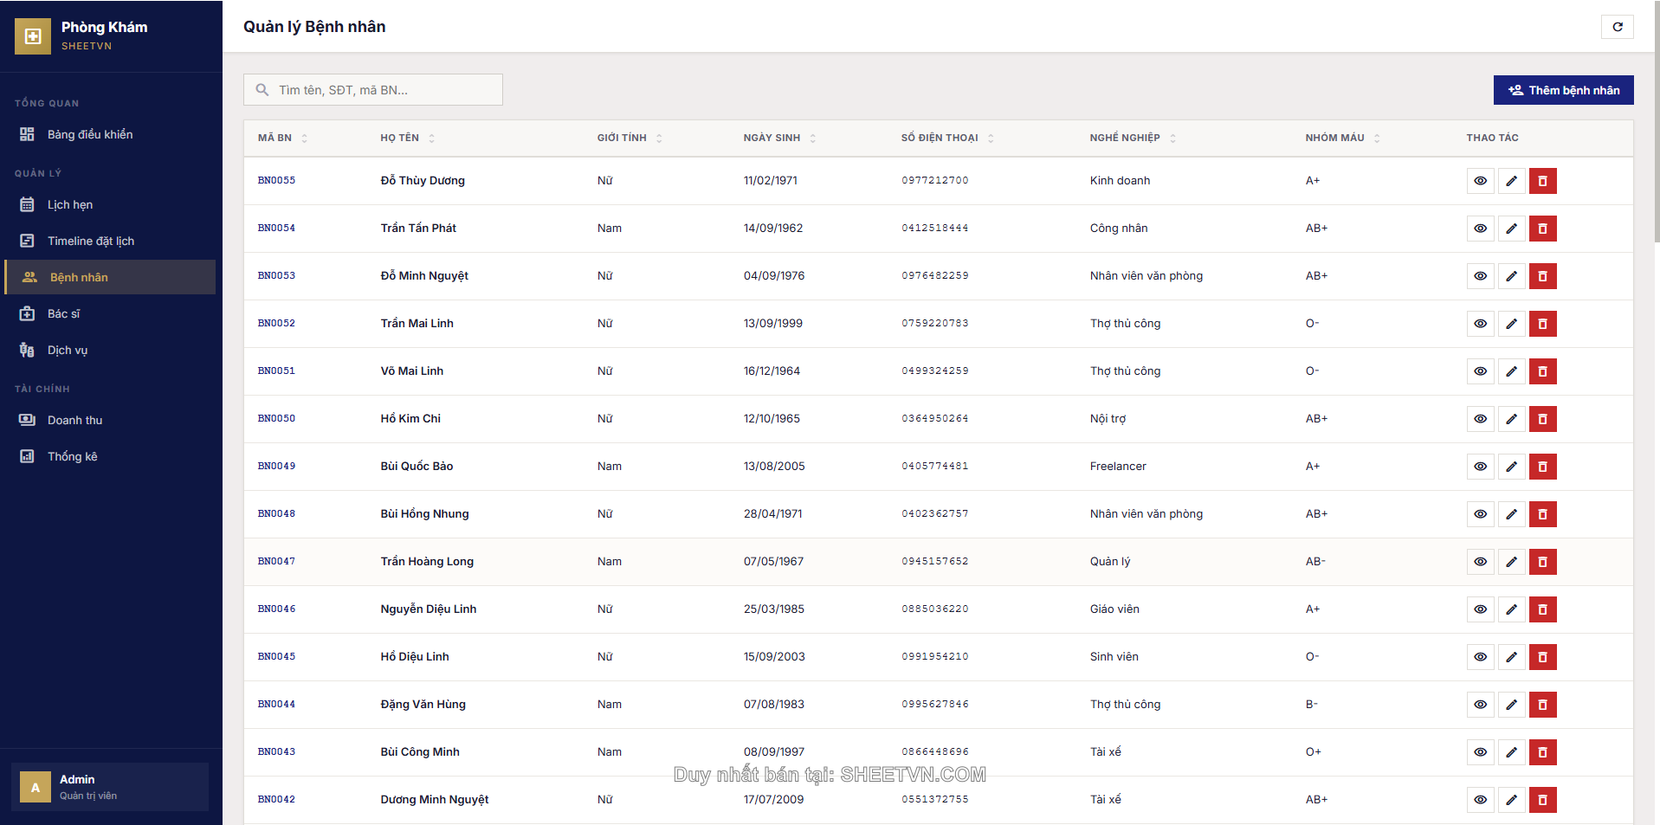Edit patient Trần Tấn Phát with pencil icon

point(1511,229)
